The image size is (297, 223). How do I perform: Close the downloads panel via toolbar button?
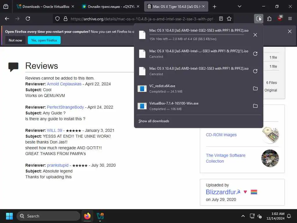coord(258,19)
